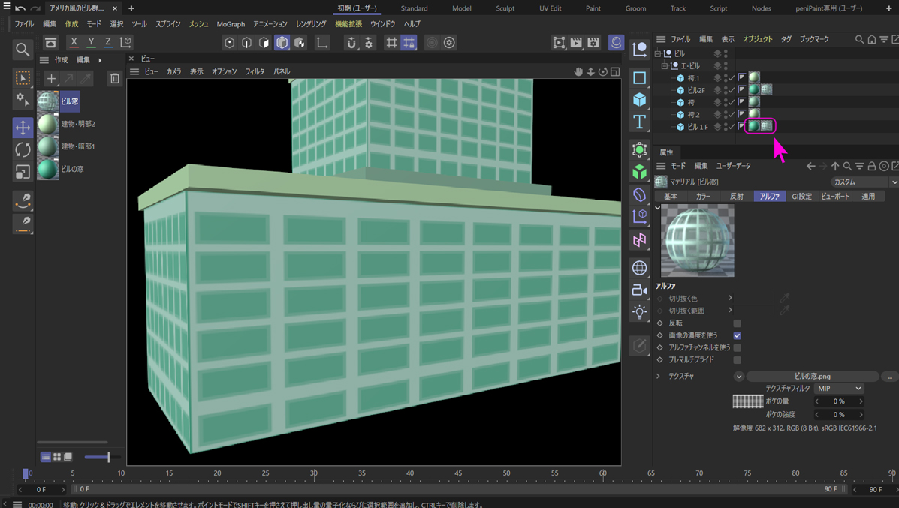Viewport: 899px width, 508px height.
Task: Open the search magnifier in left toolbar
Action: click(23, 50)
